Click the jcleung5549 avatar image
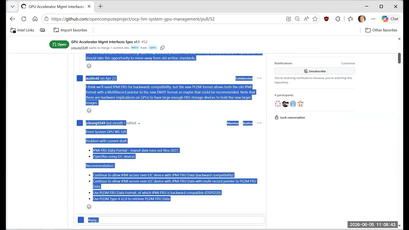409x230 pixels. pos(80,123)
